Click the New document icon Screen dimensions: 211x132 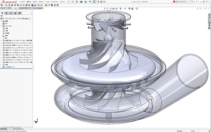coord(73,2)
